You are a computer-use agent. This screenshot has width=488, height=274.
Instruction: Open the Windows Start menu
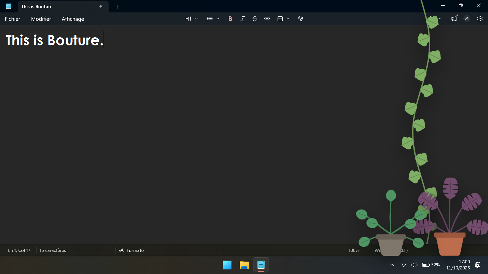click(x=227, y=265)
